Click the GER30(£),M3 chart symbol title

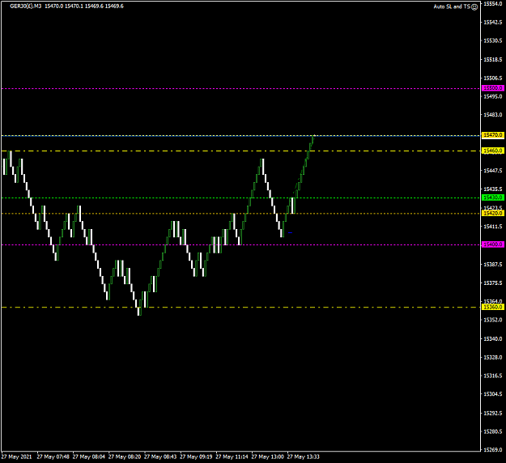click(x=26, y=6)
